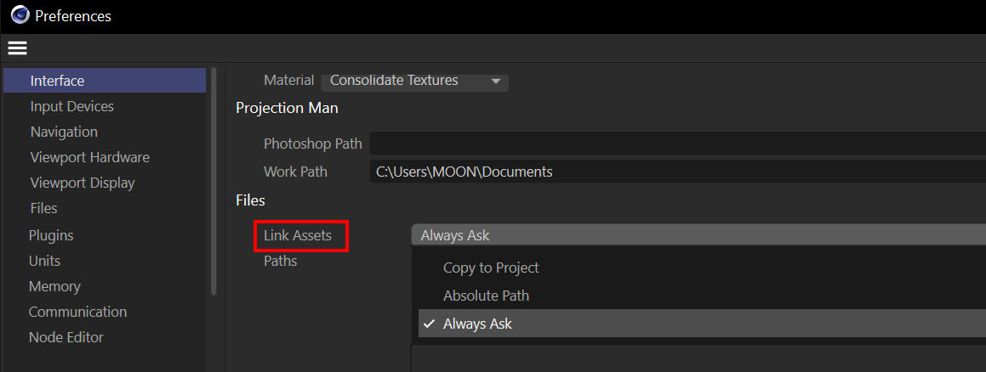Open Viewport Display settings
The image size is (986, 372).
click(x=83, y=183)
